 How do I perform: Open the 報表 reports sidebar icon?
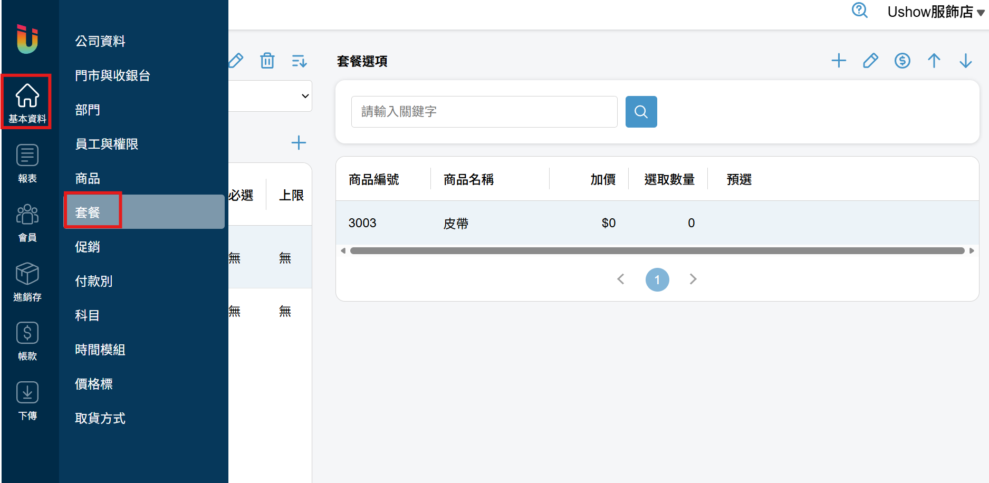[x=27, y=163]
